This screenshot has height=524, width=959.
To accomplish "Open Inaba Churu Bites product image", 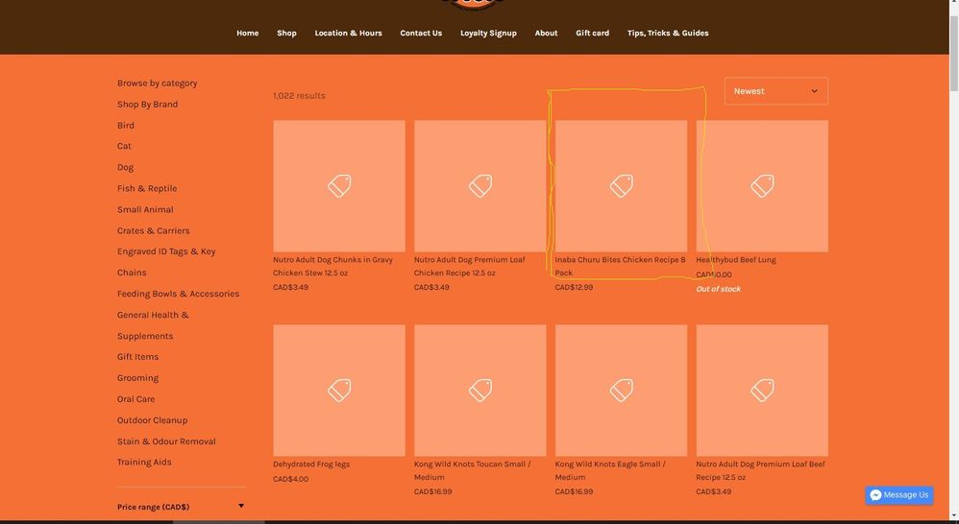I will 621,186.
